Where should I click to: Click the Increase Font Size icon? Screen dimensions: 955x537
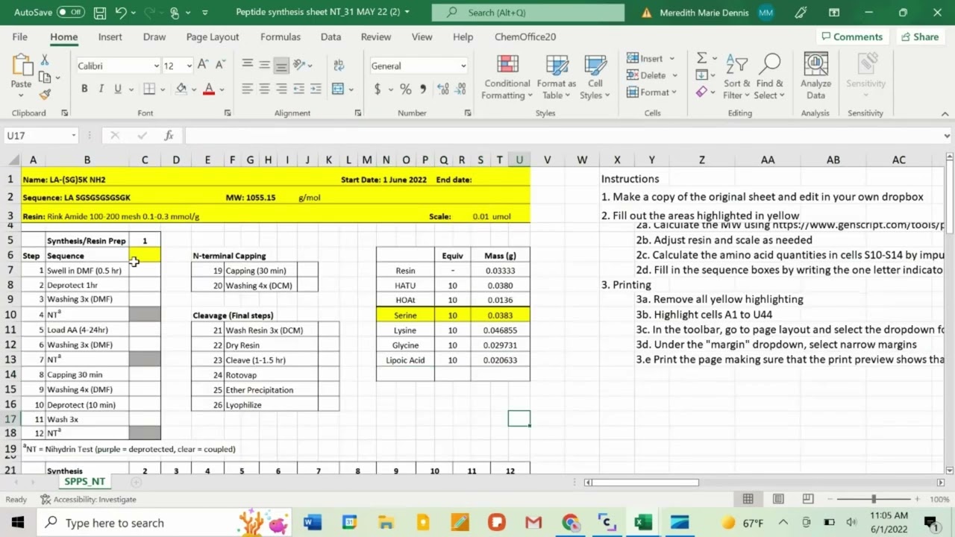click(204, 66)
